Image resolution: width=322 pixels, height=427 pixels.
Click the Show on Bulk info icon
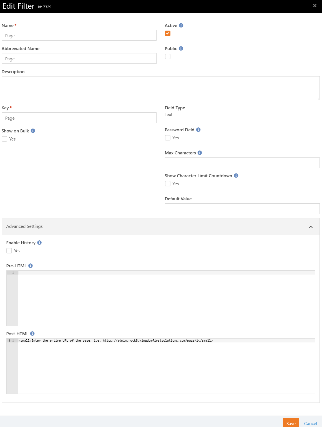tap(33, 131)
